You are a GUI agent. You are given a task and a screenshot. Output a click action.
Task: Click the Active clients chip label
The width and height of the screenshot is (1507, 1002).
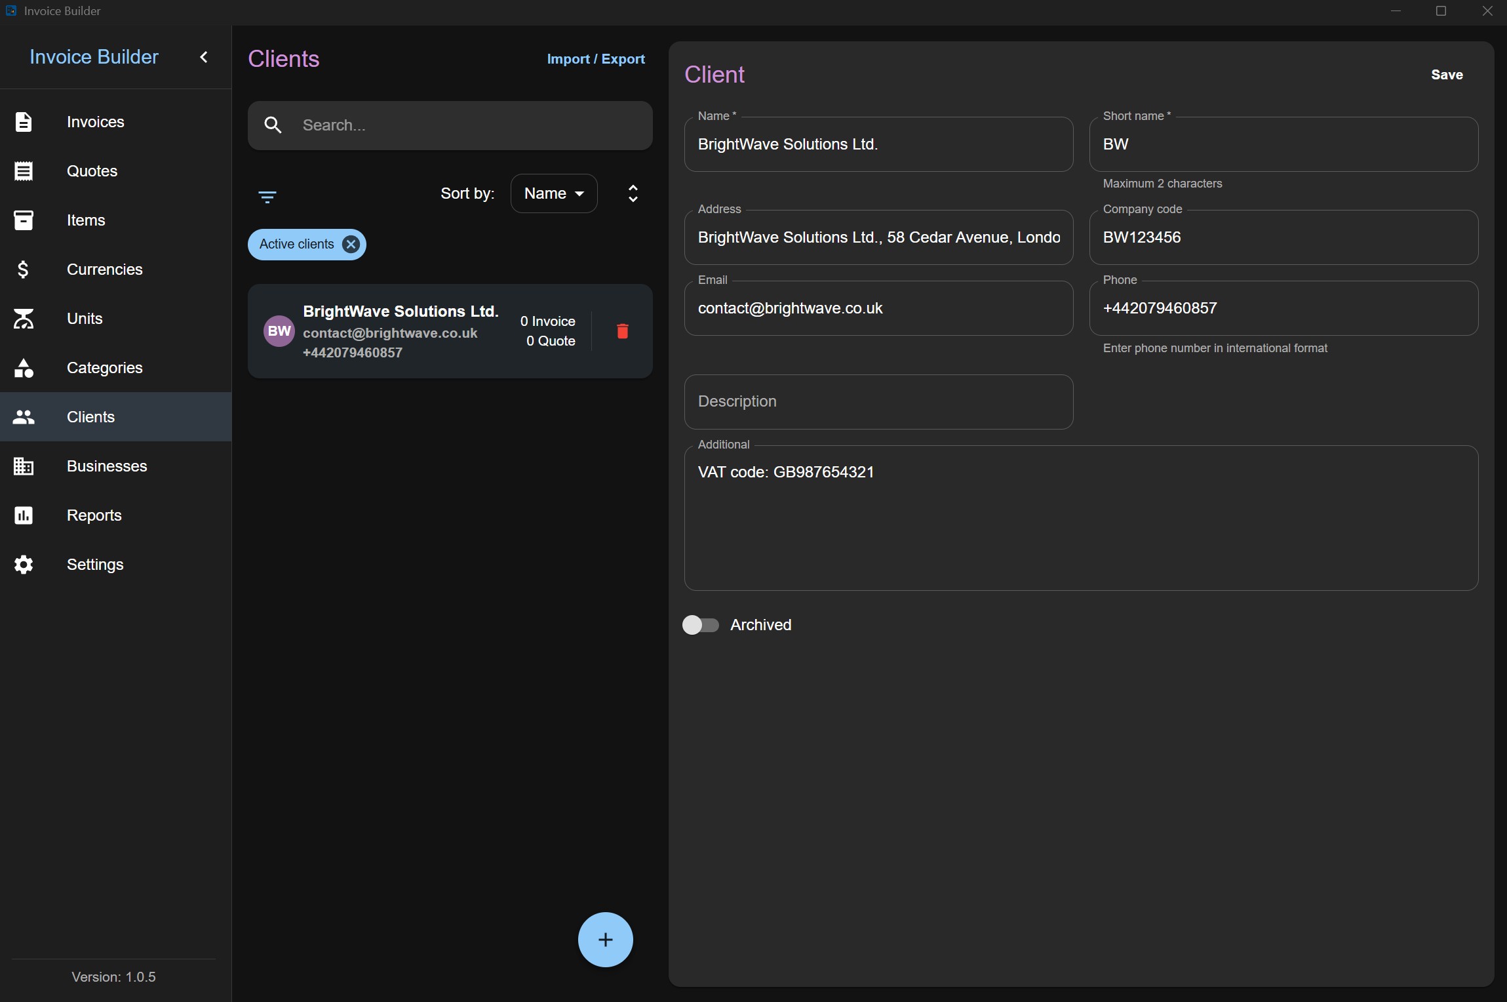tap(297, 245)
